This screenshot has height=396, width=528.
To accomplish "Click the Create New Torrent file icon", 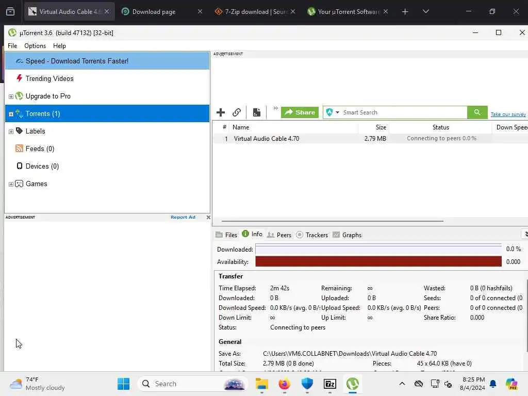I will click(257, 112).
